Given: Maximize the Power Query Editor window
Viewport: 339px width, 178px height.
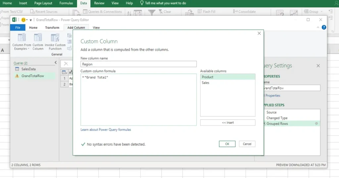Looking at the screenshot, I should point(308,20).
